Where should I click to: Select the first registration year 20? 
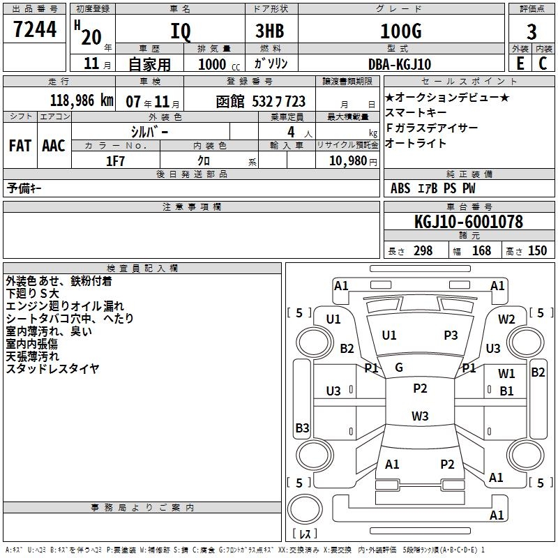click(91, 37)
